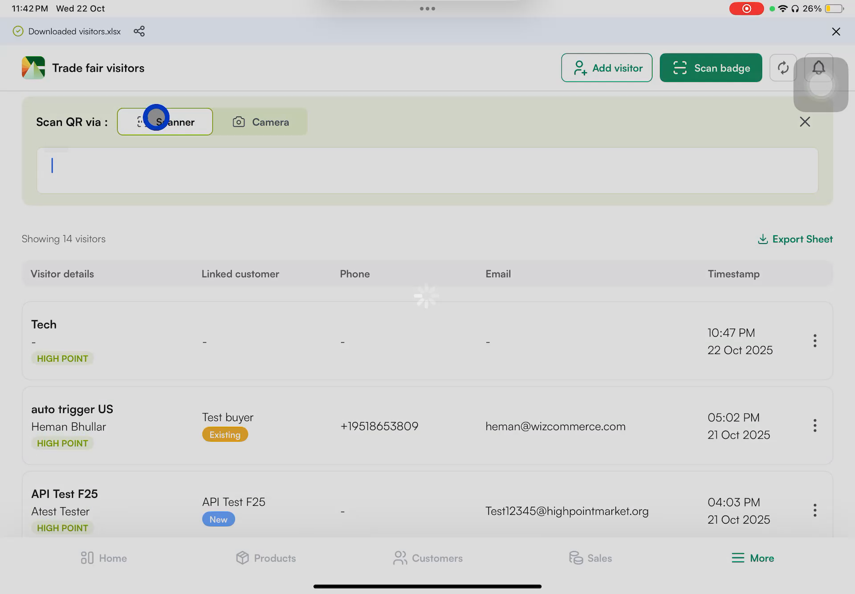855x594 pixels.
Task: Click the Scan badge button
Action: [711, 68]
